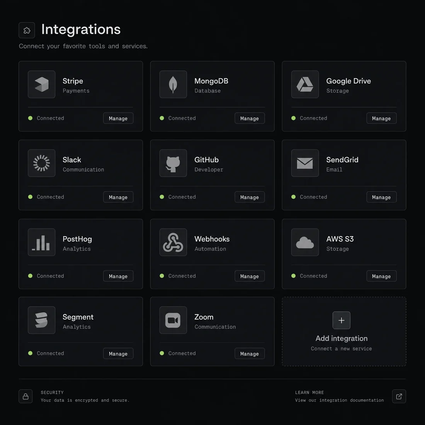Click the Payments label under Stripe
Screen dimensions: 425x425
[x=76, y=91]
